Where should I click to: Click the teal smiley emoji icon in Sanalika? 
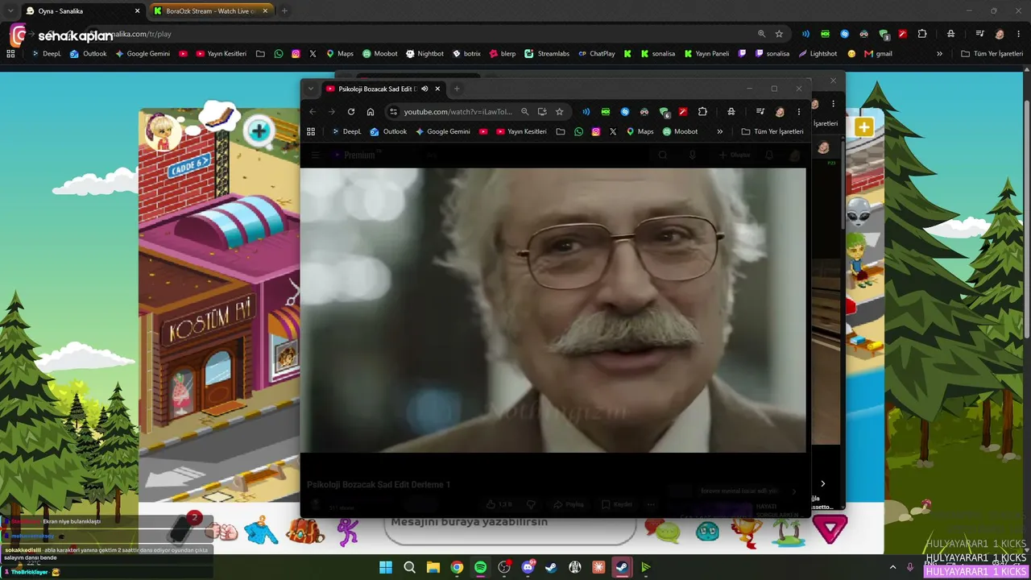tap(707, 532)
